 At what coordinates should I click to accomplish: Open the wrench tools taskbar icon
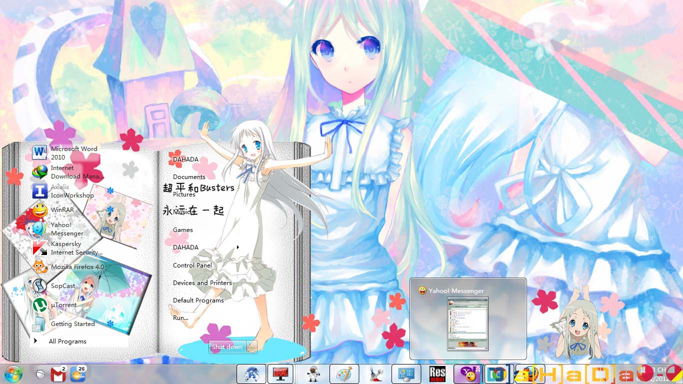(x=375, y=374)
